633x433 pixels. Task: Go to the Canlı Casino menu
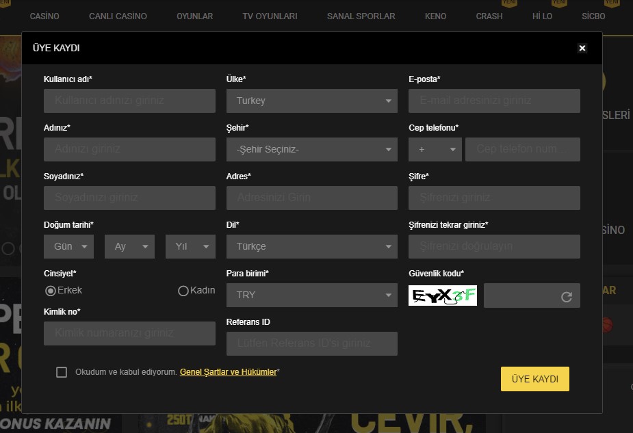pos(118,16)
